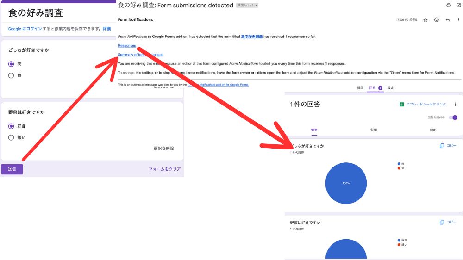Screen dimensions: 463x260
Task: Click the blue pie chart for どっちが好きですか
Action: (x=346, y=183)
